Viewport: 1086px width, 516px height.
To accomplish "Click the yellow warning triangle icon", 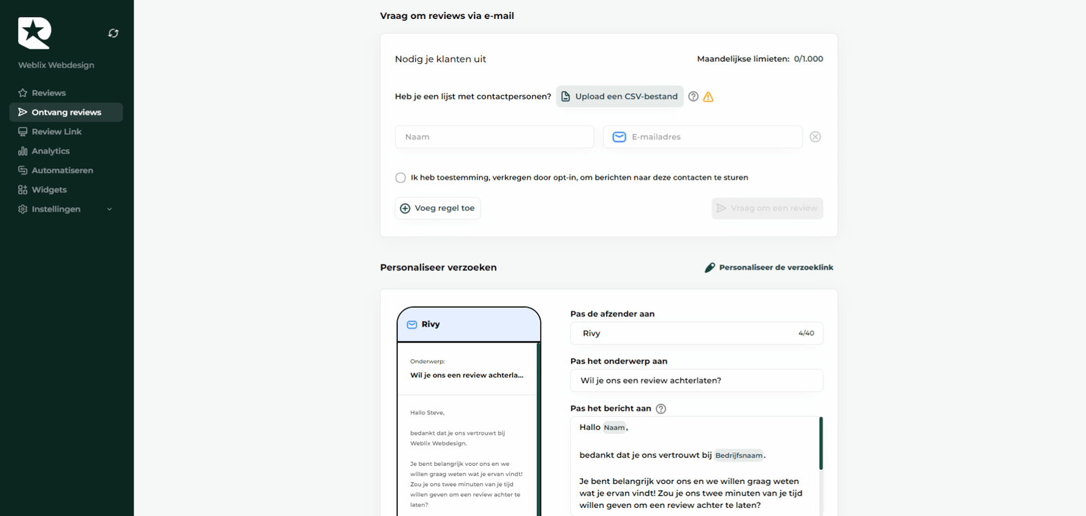I will (708, 97).
